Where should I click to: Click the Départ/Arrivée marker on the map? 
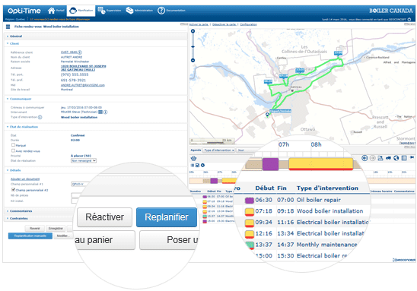pos(280,111)
